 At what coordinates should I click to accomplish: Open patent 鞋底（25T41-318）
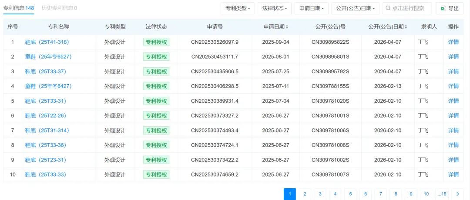point(47,42)
